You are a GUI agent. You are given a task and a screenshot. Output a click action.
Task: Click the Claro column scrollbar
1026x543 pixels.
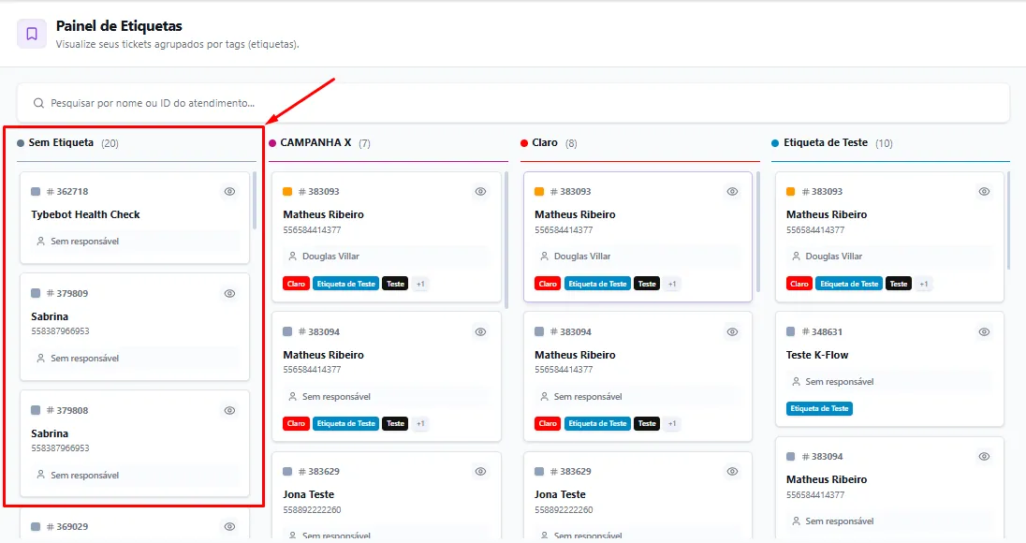[758, 231]
